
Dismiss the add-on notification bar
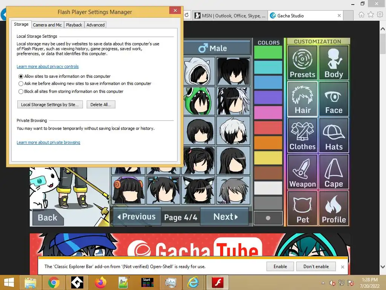pyautogui.click(x=342, y=267)
